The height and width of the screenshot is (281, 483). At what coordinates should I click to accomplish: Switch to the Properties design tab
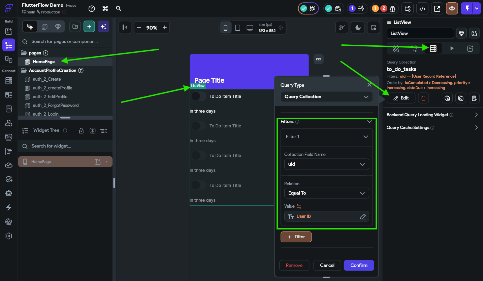click(396, 48)
